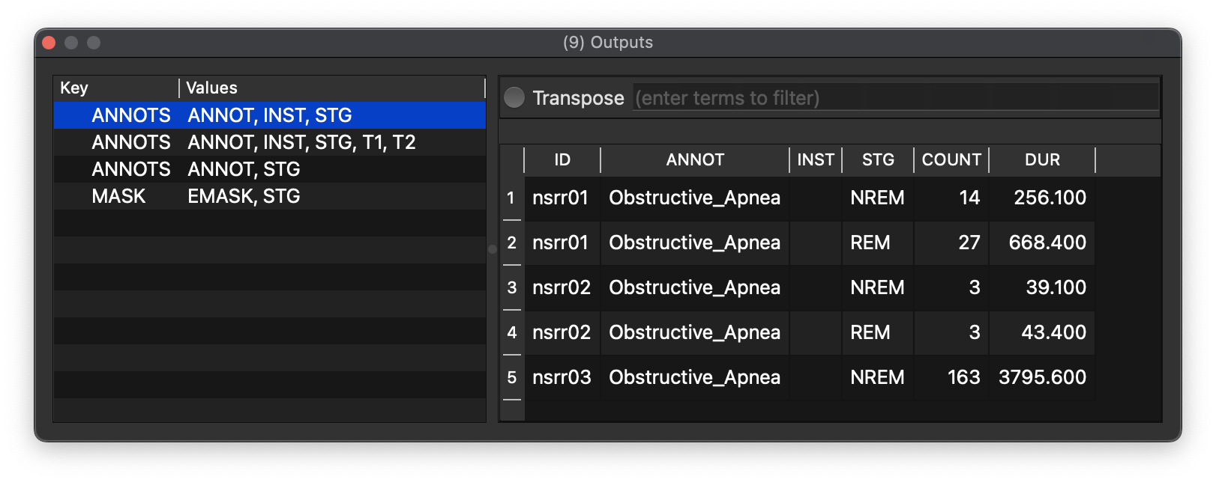This screenshot has height=482, width=1216.
Task: Click the STG column header
Action: pyautogui.click(x=877, y=159)
